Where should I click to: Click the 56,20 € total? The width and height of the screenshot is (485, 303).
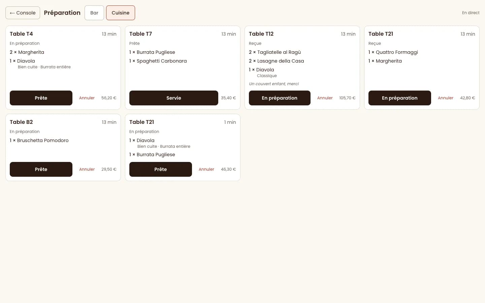(109, 98)
